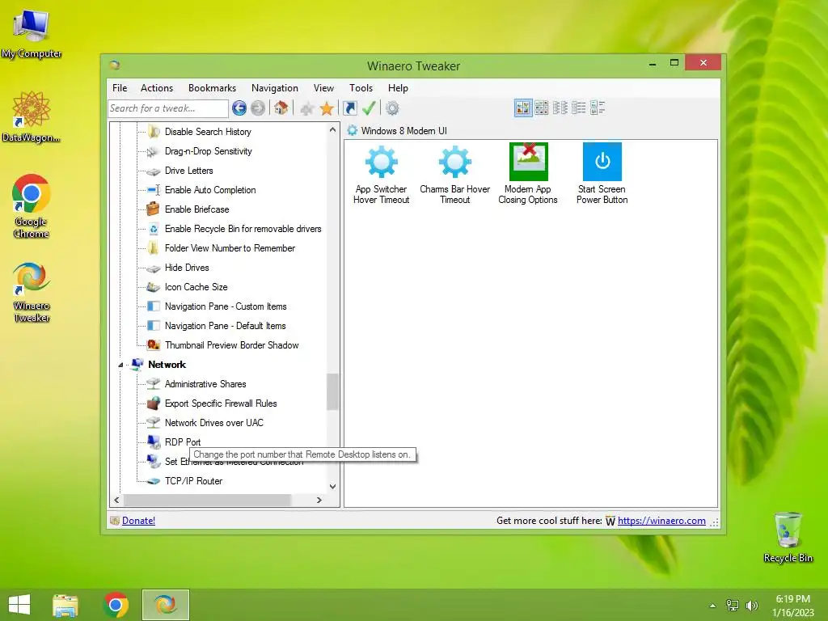This screenshot has height=621, width=828.
Task: Click the Winaero W logo in status bar
Action: coord(610,522)
